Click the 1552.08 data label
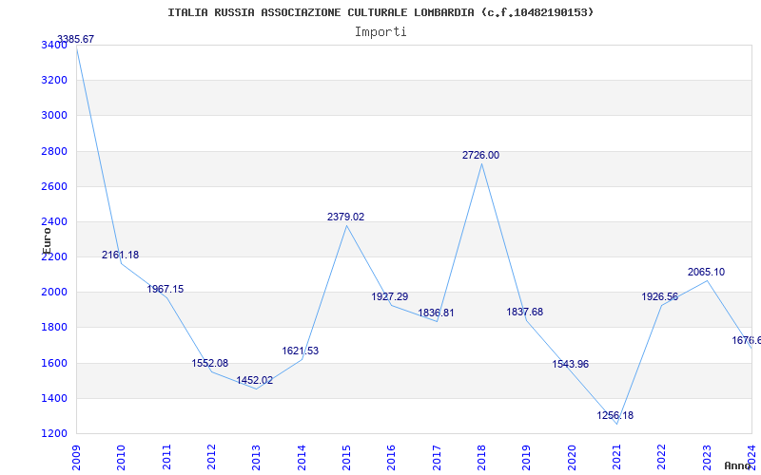Screen dimensions: 761x475 tap(210, 364)
